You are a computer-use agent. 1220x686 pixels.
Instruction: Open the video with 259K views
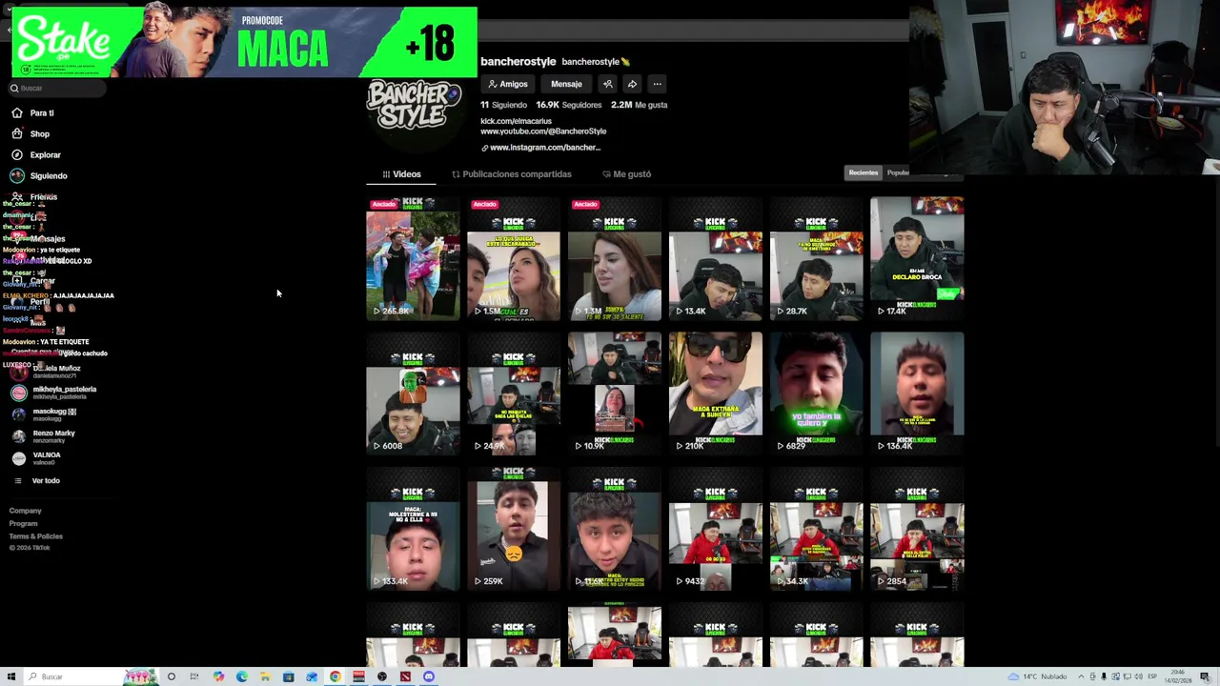click(x=514, y=529)
